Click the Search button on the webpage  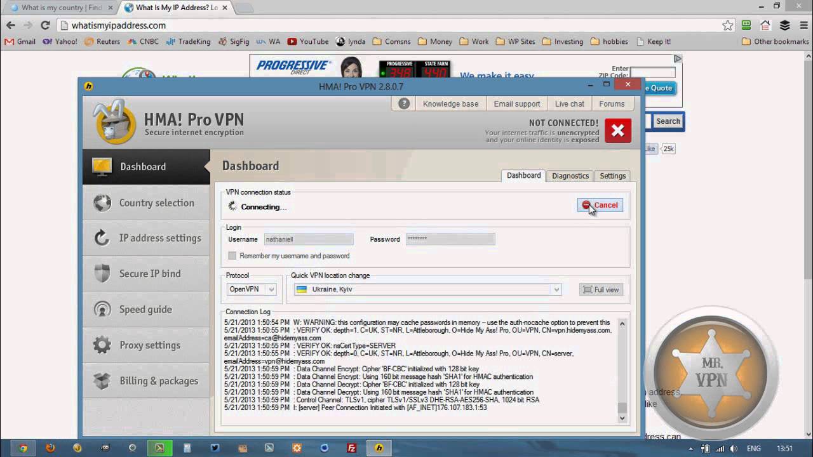(668, 121)
